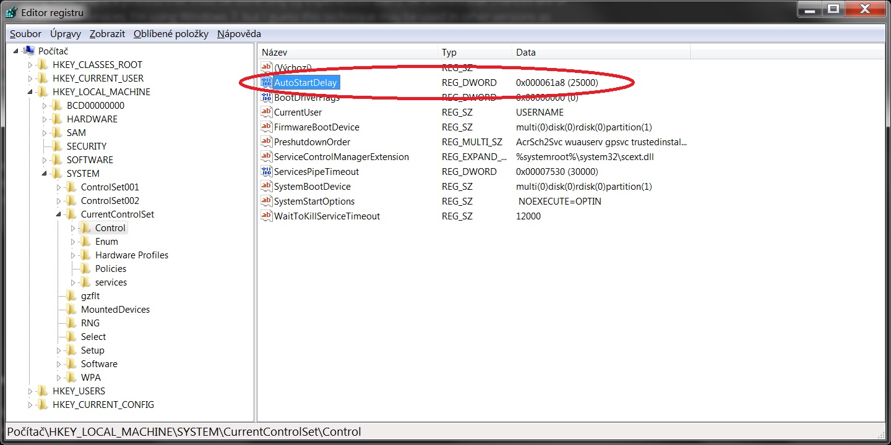
Task: Open the Zobrazit menu
Action: click(107, 34)
